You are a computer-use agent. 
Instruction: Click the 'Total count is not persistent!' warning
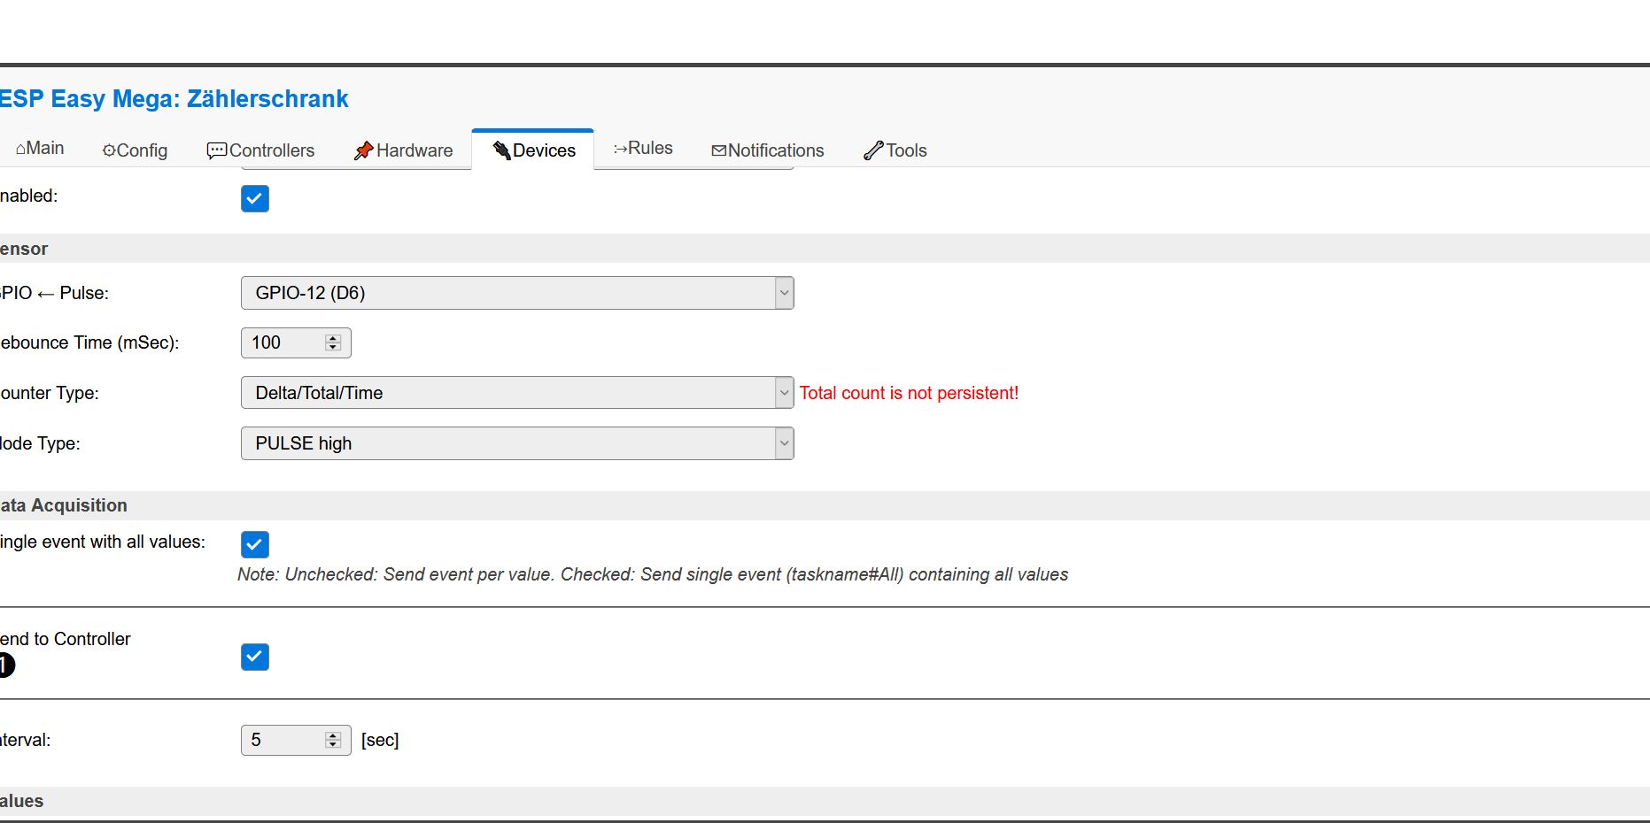point(909,393)
